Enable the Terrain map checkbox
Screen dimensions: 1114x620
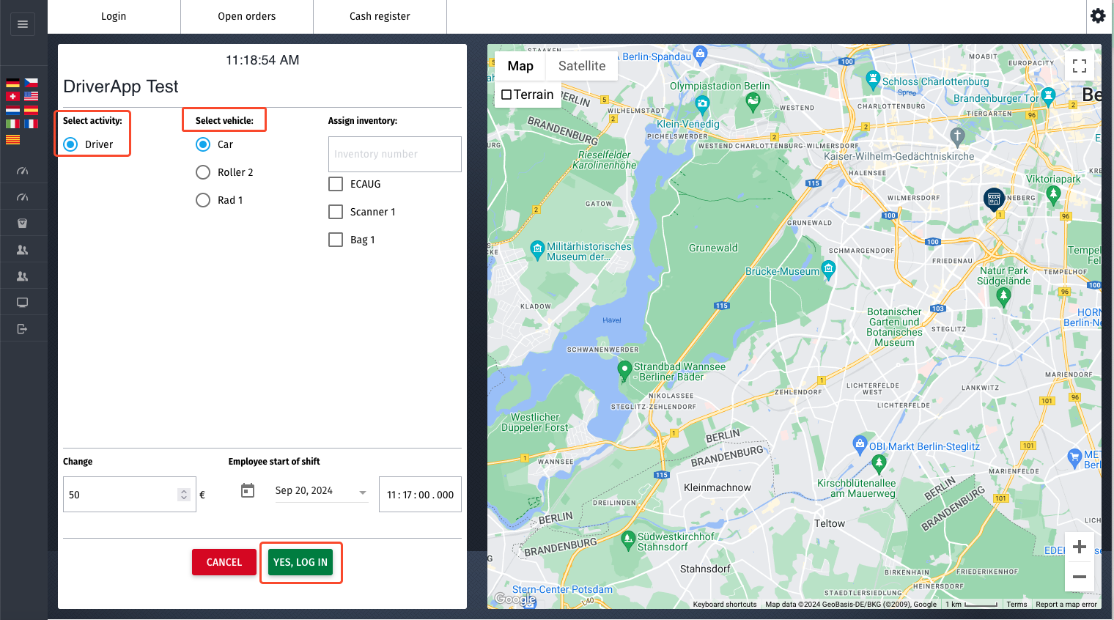(506, 95)
